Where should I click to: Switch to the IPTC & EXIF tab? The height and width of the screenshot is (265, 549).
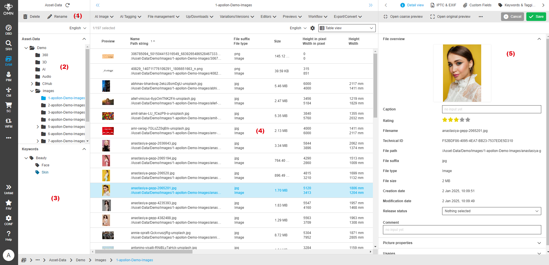[x=443, y=5]
